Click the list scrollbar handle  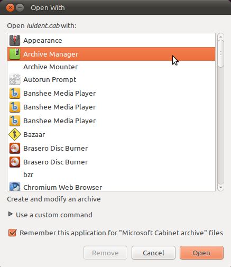(220, 53)
